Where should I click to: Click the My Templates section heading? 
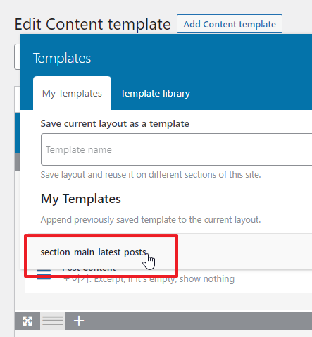coord(81,199)
